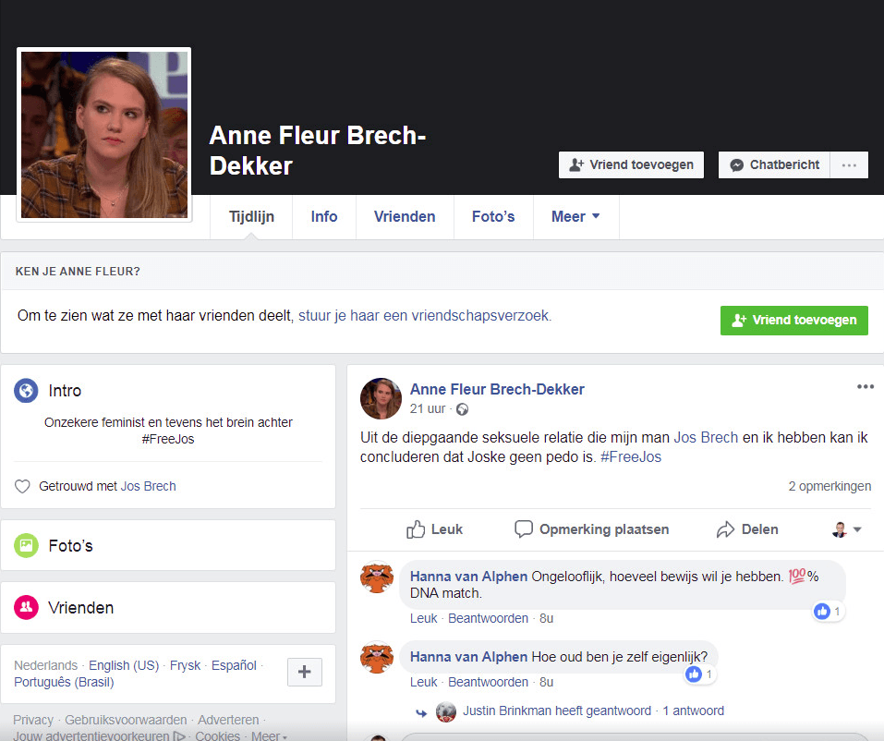Open the Vrienden tab
884x741 pixels.
(x=405, y=217)
